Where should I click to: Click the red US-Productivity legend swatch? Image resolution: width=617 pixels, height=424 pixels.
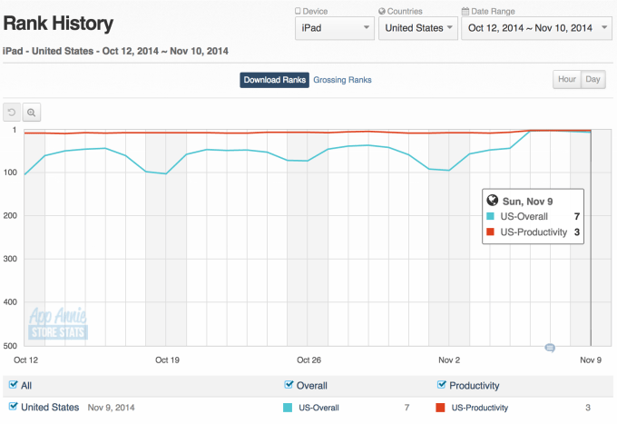point(442,408)
